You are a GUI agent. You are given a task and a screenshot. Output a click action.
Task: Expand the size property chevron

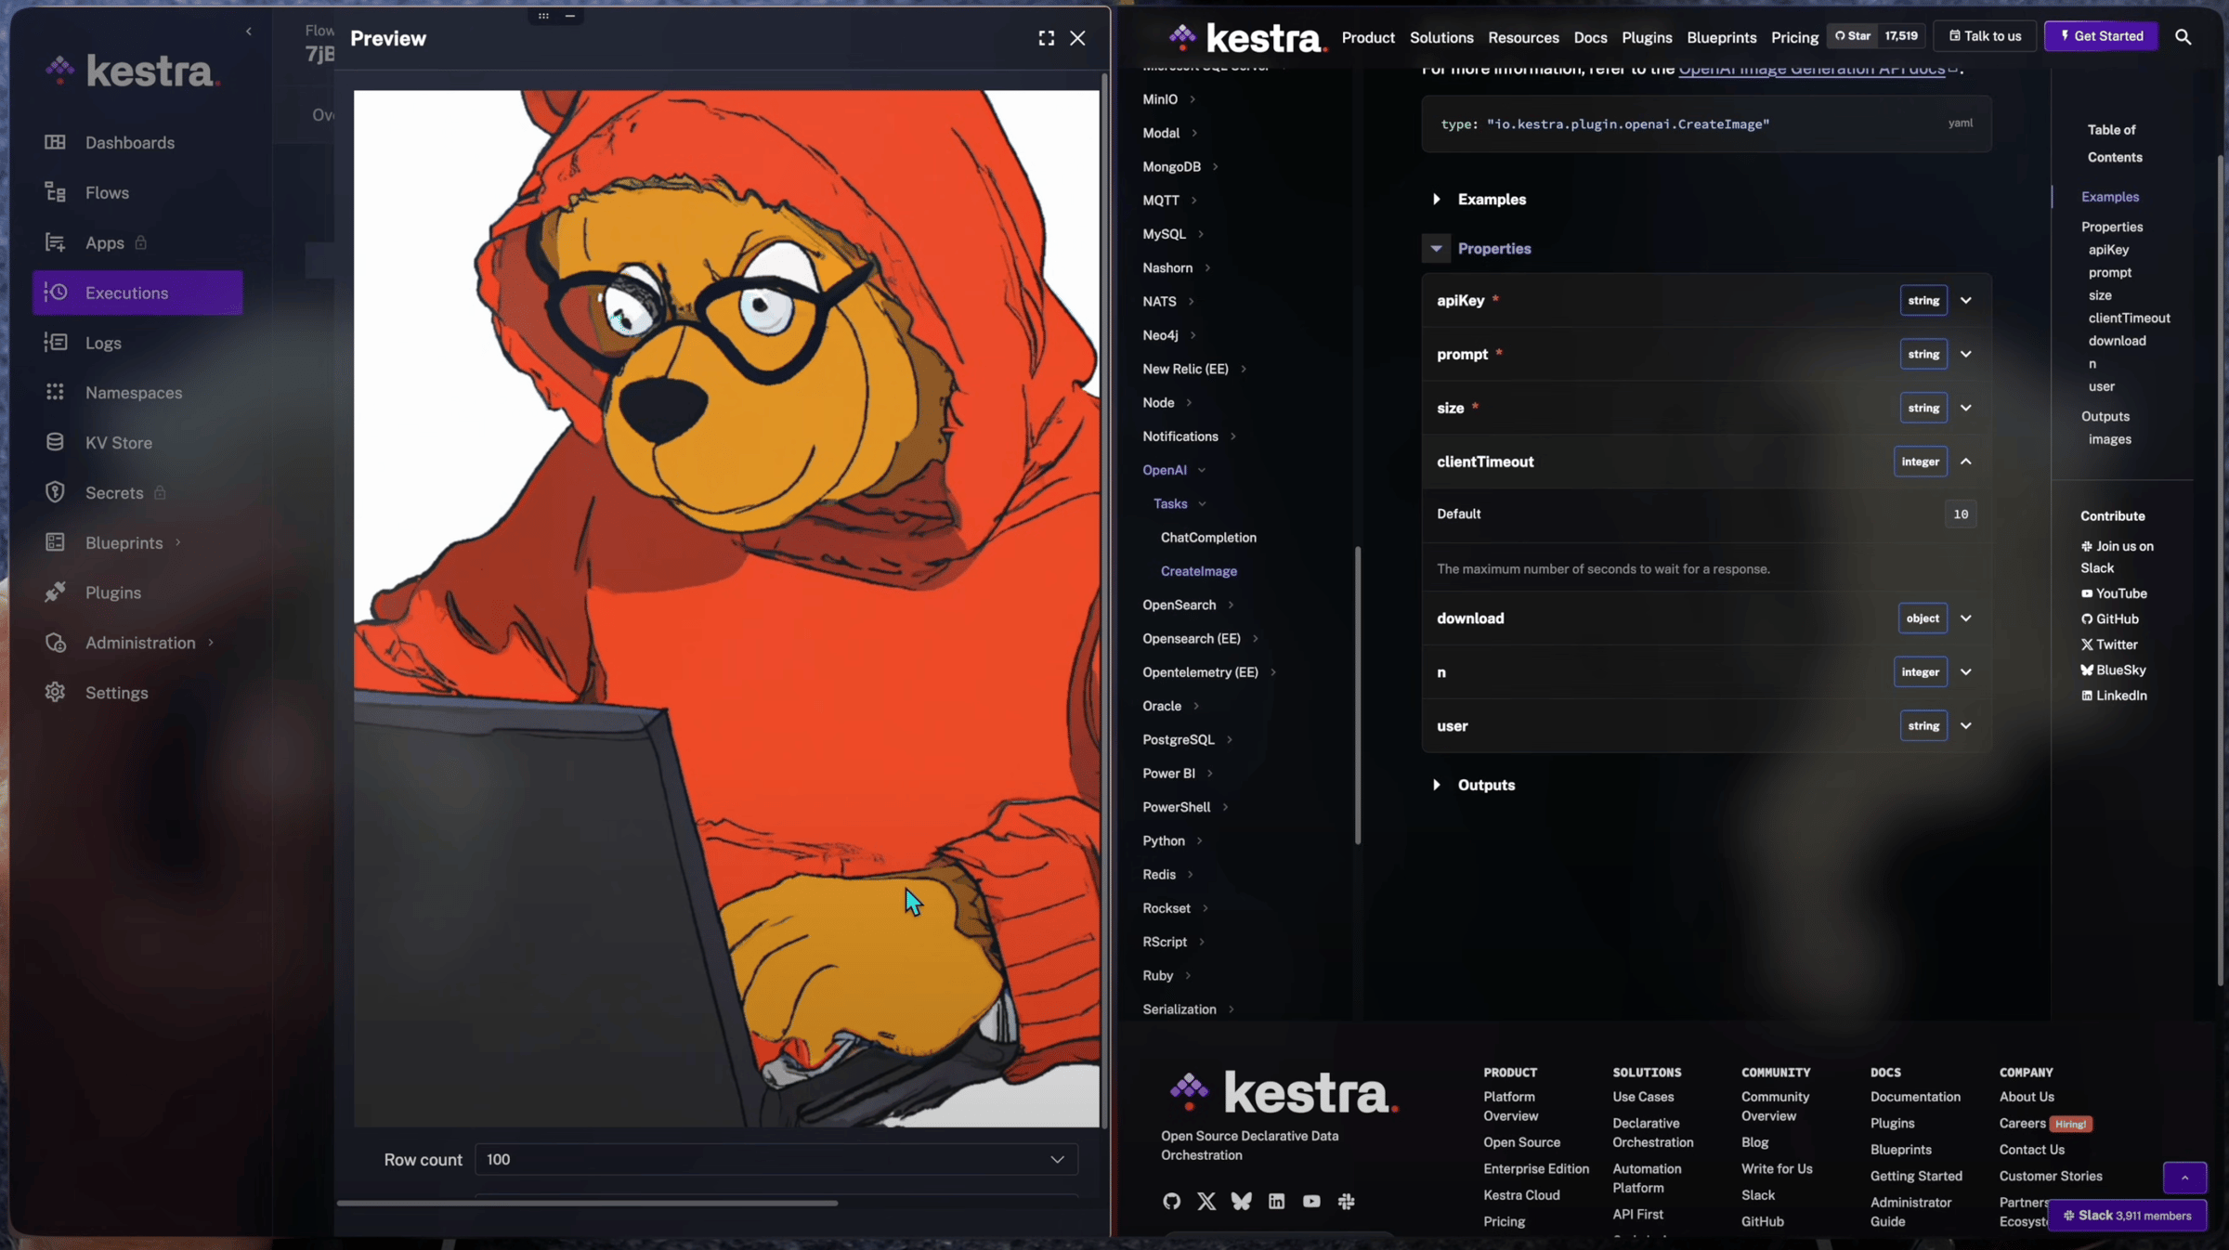point(1965,409)
